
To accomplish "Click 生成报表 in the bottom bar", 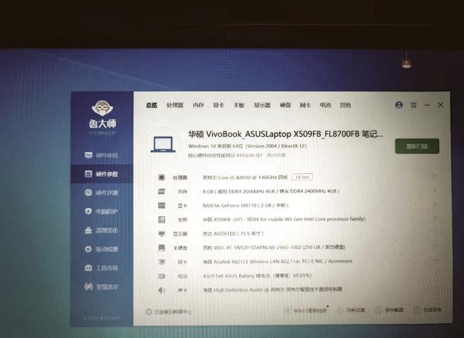I will pos(428,311).
